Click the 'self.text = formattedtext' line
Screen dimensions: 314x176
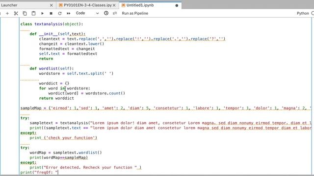(68, 54)
